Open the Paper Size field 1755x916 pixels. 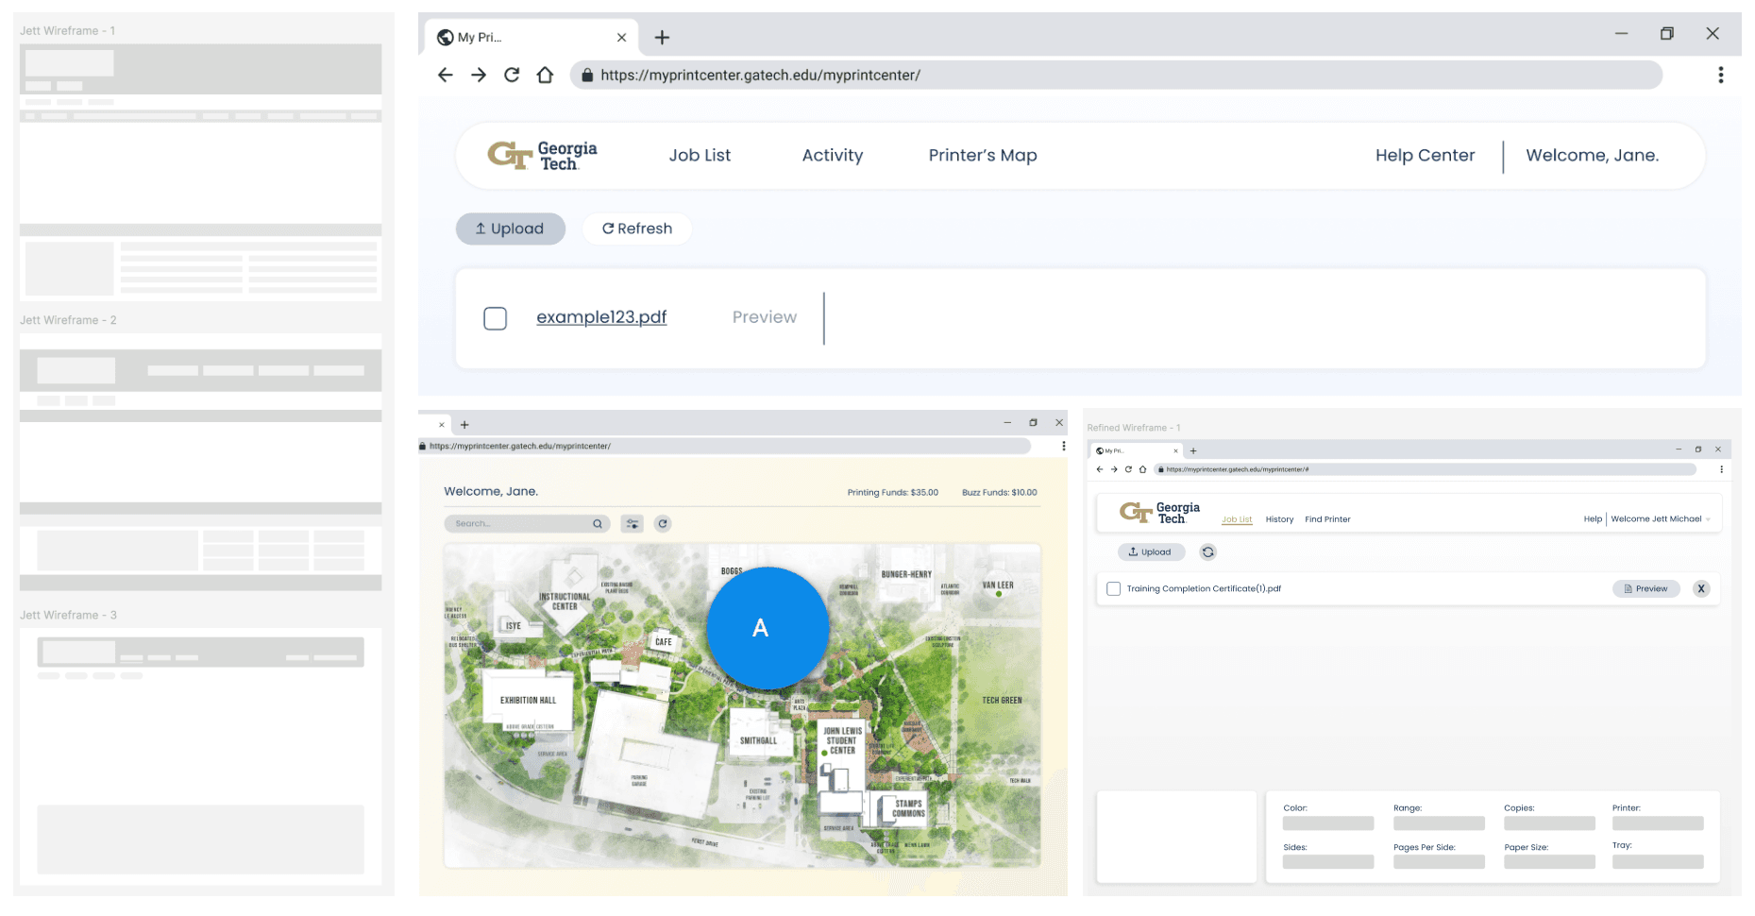pyautogui.click(x=1549, y=862)
